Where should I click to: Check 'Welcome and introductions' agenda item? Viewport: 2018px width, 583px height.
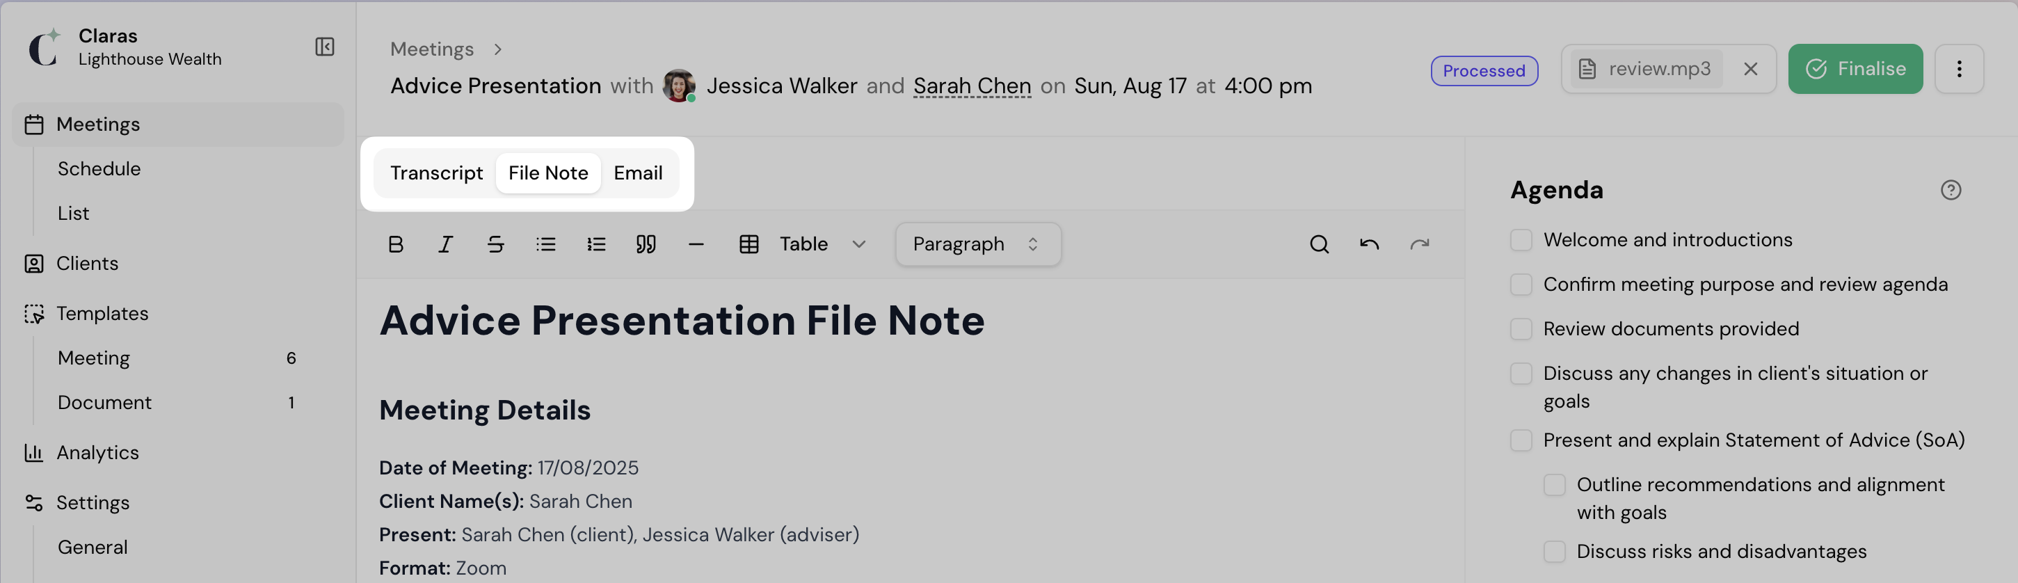pos(1521,240)
